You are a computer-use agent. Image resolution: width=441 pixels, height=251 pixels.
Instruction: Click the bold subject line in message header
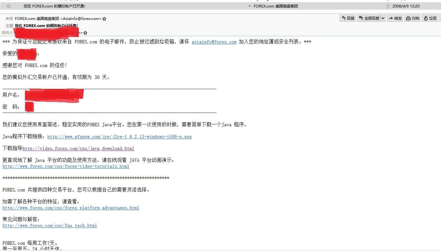click(x=46, y=26)
